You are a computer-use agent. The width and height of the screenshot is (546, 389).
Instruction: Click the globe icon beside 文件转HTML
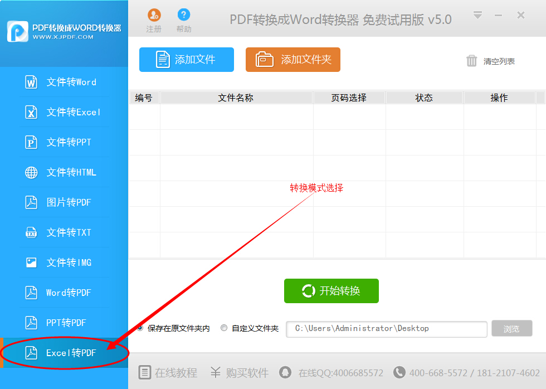(x=31, y=172)
